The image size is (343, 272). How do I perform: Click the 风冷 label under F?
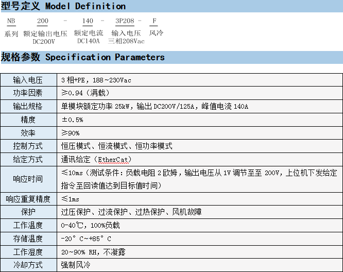156,33
